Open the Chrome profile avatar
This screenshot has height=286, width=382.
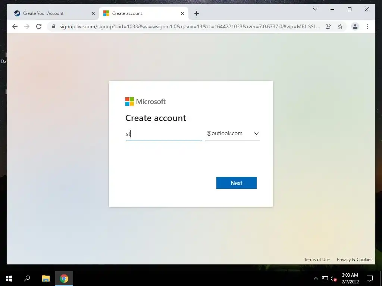point(355,26)
